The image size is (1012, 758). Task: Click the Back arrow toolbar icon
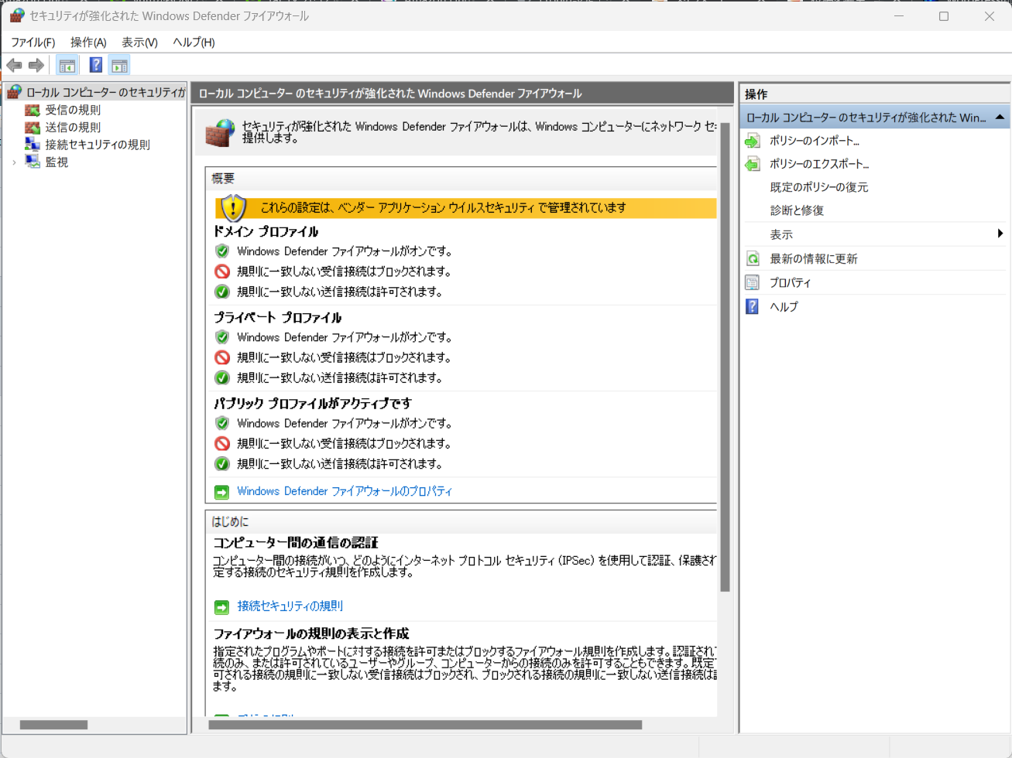tap(14, 66)
